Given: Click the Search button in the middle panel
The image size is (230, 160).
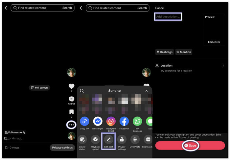Looking at the screenshot, I should tap(142, 8).
